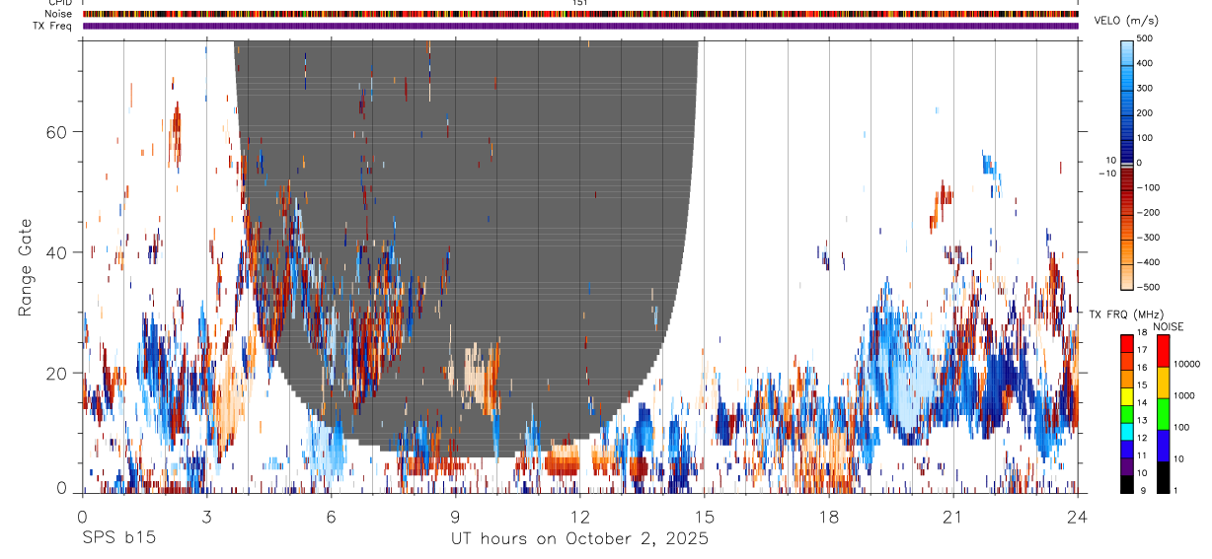Viewport: 1212px width, 559px height.
Task: Click the -400 label on velocity scale
Action: (1148, 262)
